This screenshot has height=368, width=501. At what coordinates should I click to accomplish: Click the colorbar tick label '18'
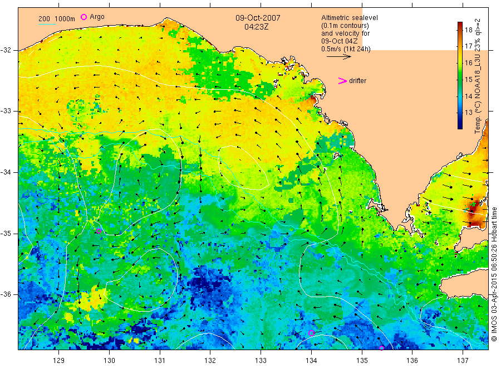tap(468, 30)
